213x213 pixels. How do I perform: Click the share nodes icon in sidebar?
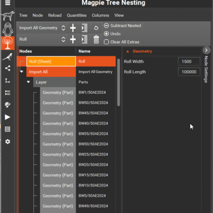8,68
